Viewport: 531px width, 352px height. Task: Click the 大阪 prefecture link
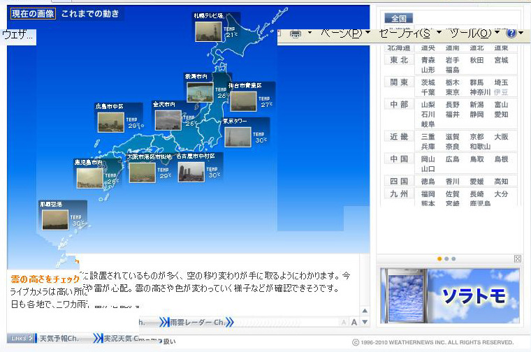(x=501, y=137)
